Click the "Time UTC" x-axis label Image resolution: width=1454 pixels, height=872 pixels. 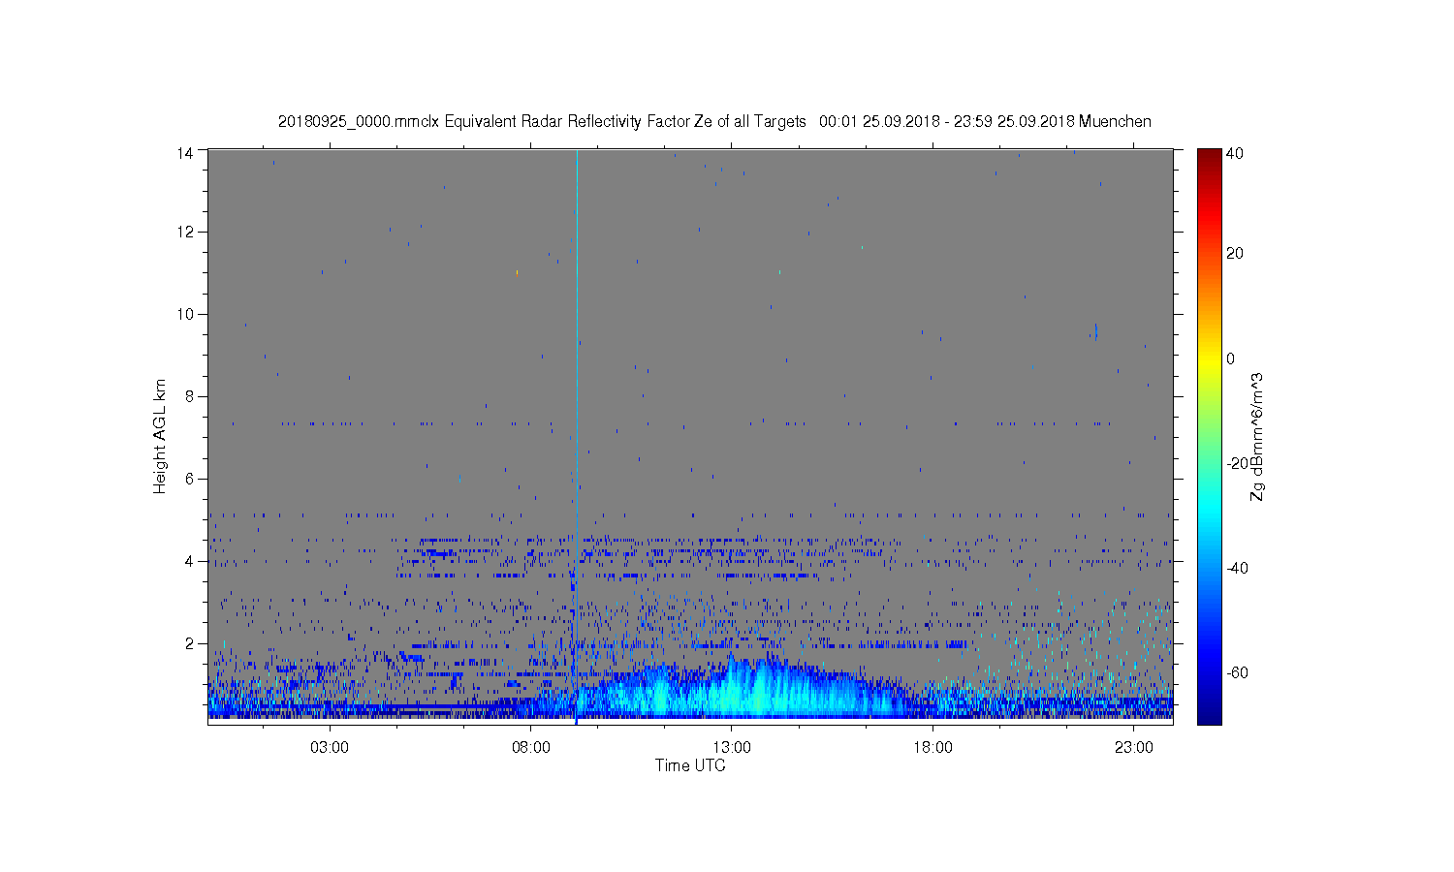click(690, 765)
